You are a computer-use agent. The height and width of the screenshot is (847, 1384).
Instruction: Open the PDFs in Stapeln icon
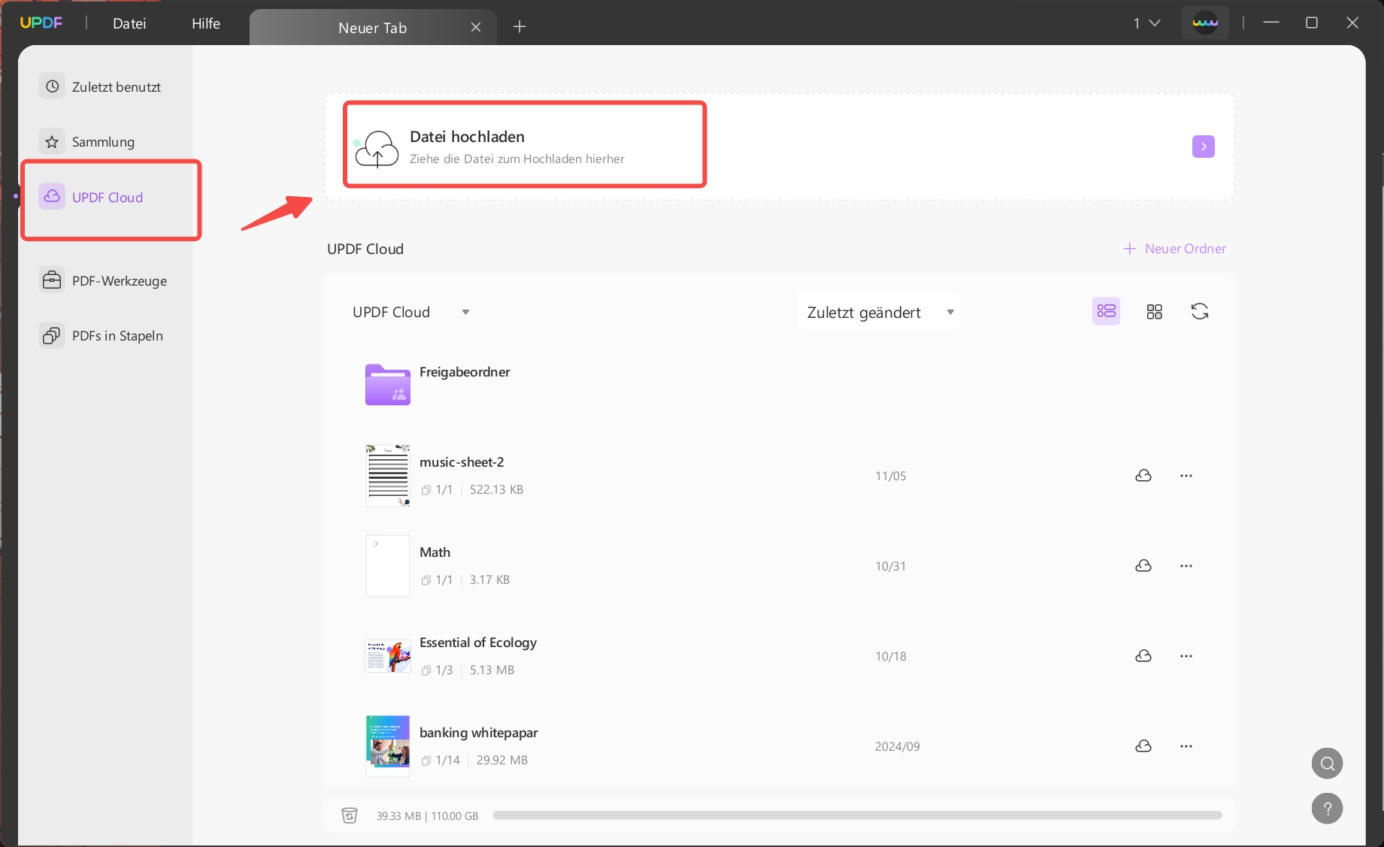52,335
